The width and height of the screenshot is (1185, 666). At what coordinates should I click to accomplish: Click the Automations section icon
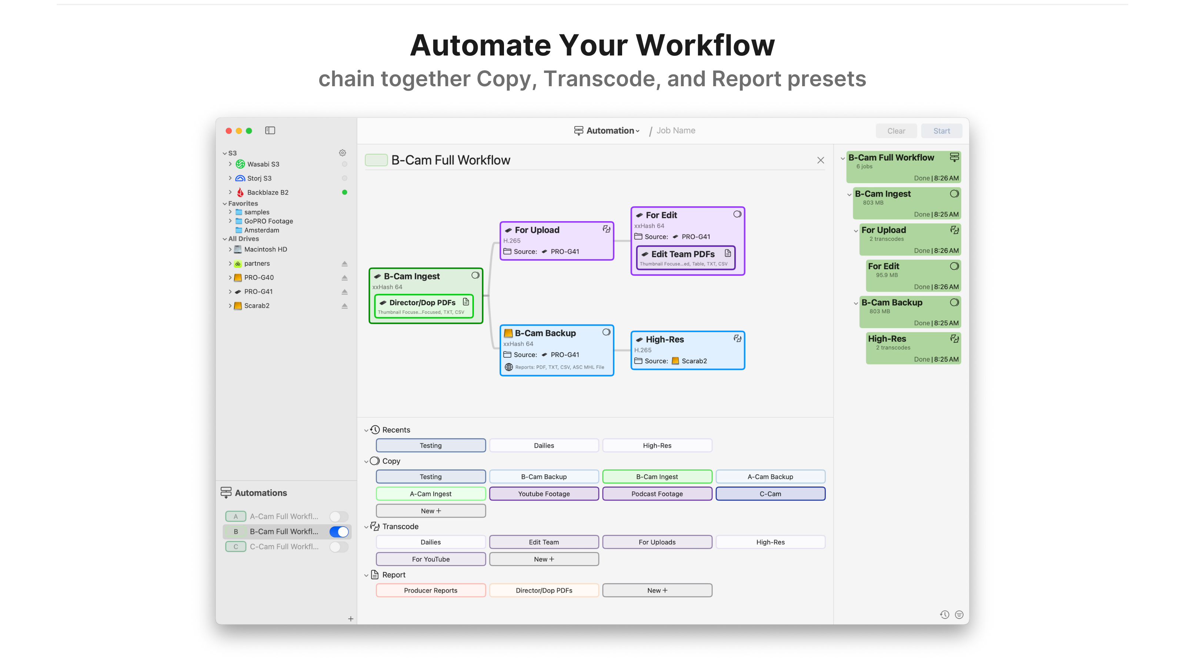(x=226, y=493)
